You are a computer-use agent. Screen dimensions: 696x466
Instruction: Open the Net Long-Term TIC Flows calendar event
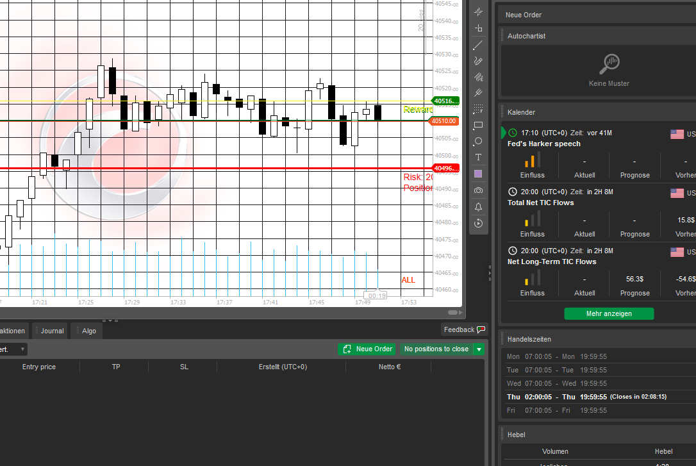click(599, 272)
